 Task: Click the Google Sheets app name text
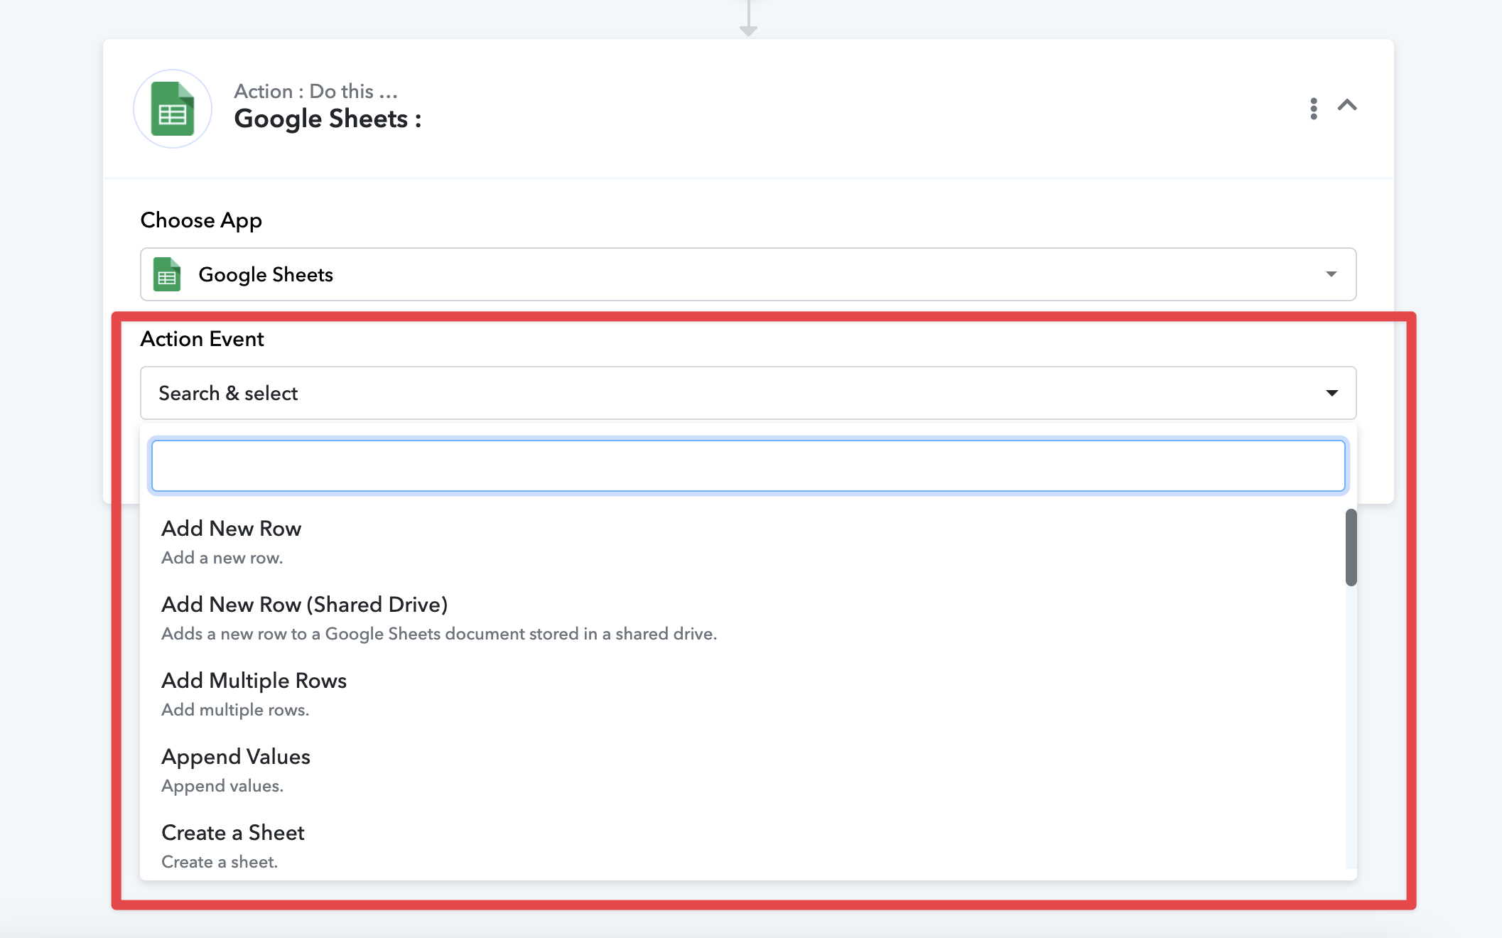(266, 275)
